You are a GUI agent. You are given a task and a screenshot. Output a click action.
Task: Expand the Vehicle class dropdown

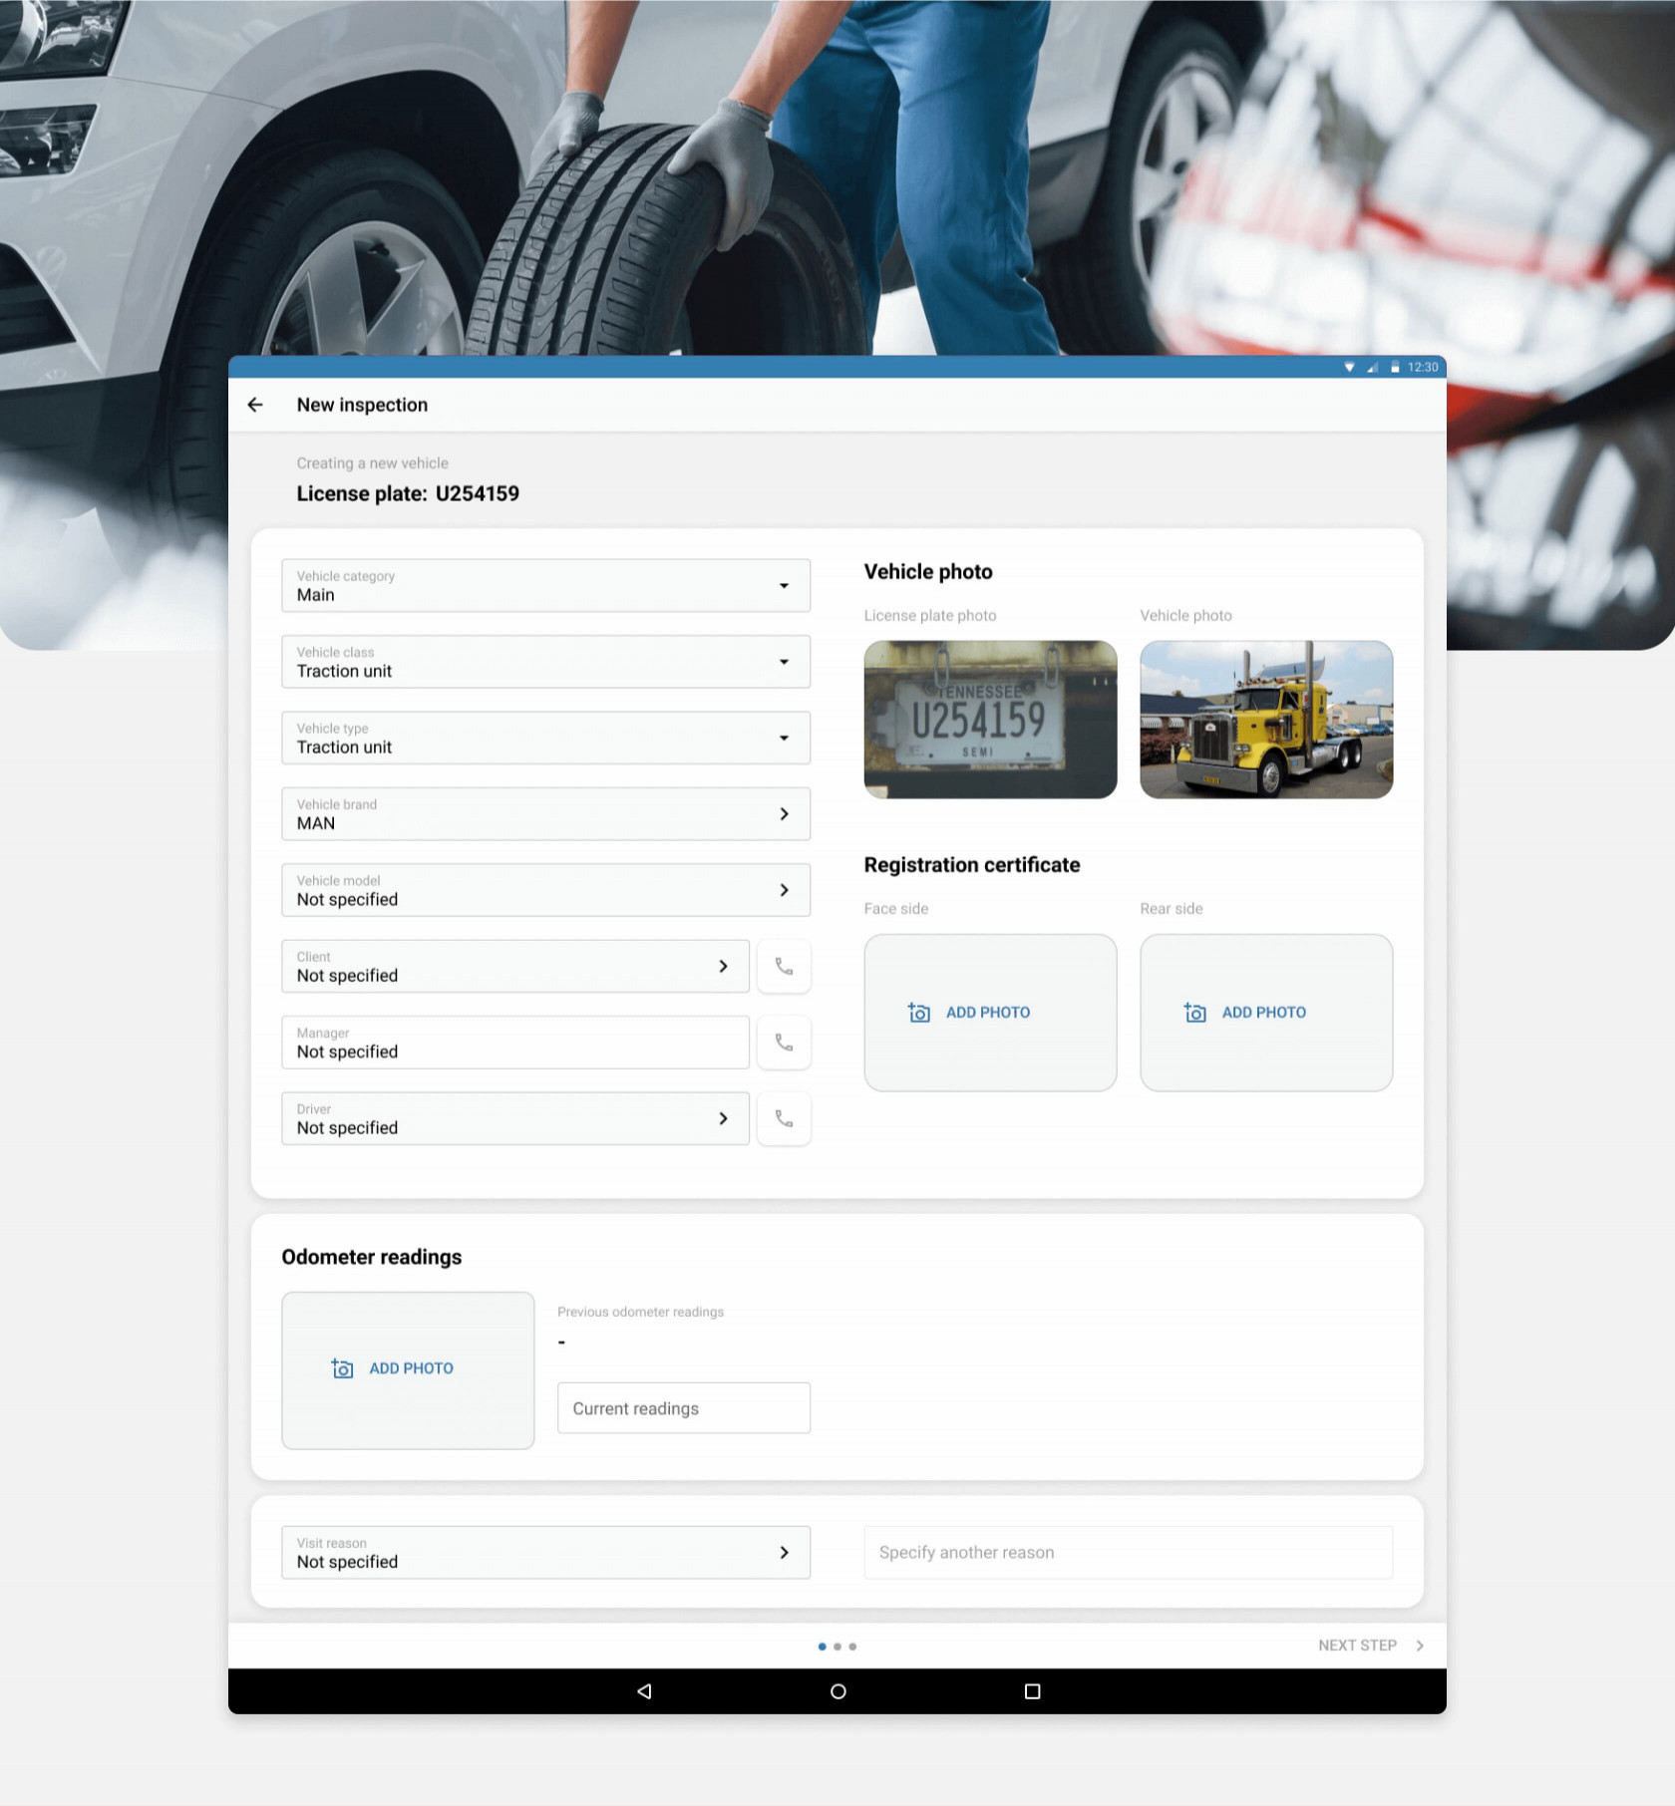(545, 662)
